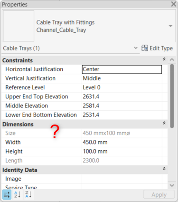Select the Size property label

(x=10, y=133)
